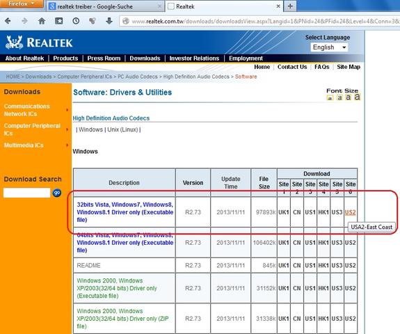
Task: Download README from US2 site
Action: tap(350, 265)
